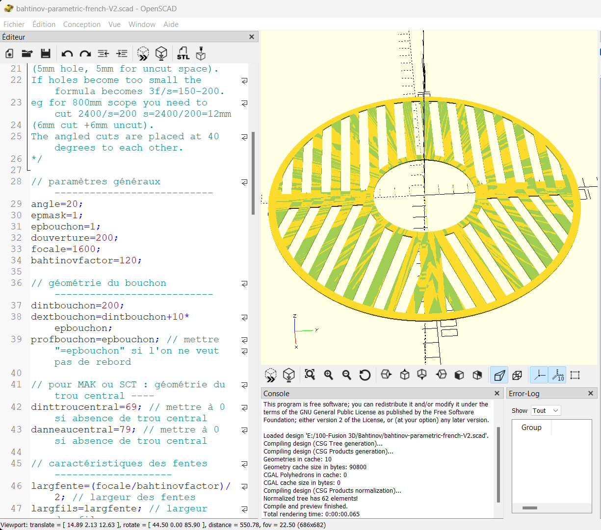
Task: Indent the code with the indent icon
Action: tap(122, 53)
